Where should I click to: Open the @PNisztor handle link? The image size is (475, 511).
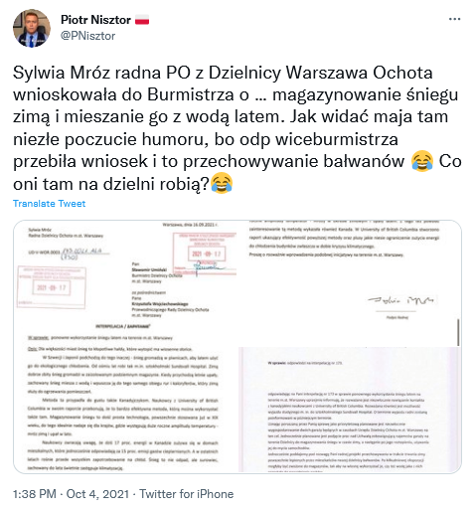click(x=87, y=36)
